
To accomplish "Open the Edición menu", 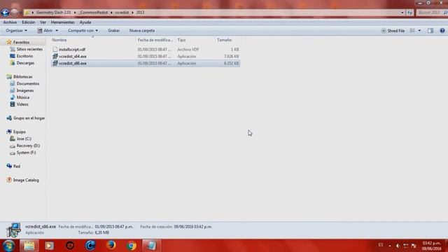I will tap(28, 22).
